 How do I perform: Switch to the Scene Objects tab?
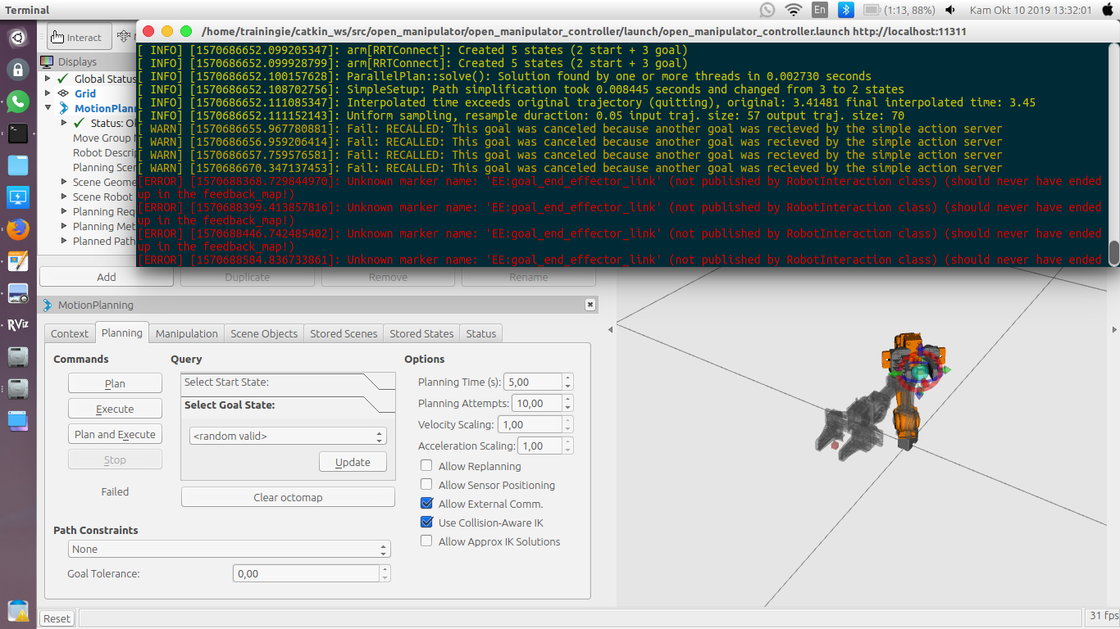[264, 333]
